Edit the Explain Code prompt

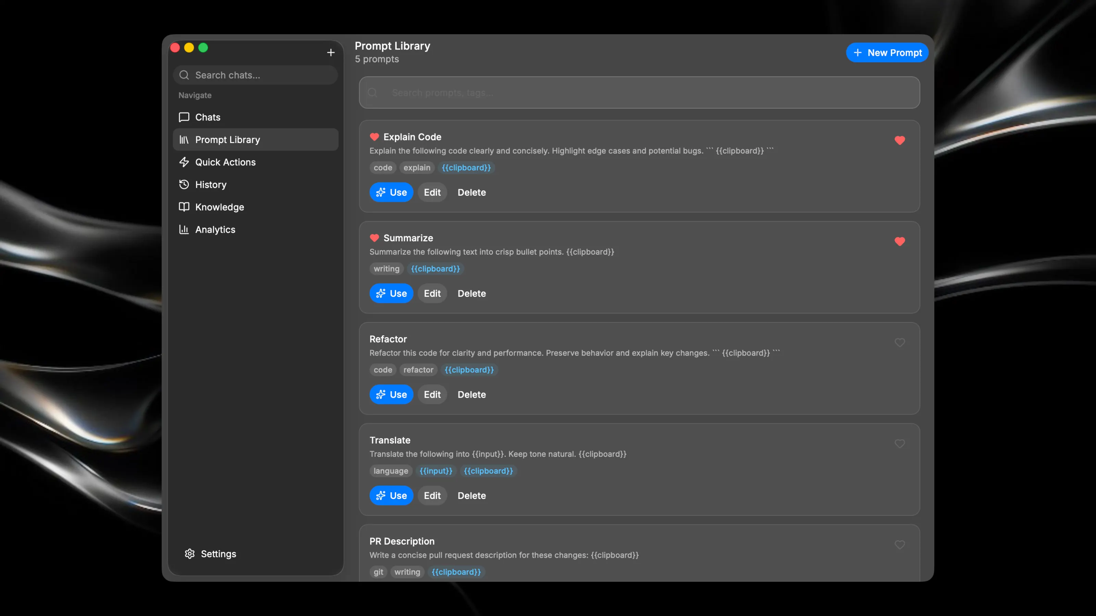tap(432, 192)
